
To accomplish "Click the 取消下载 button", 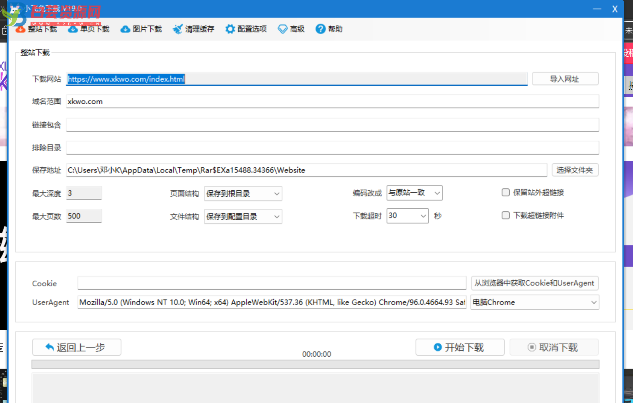I will tap(554, 347).
